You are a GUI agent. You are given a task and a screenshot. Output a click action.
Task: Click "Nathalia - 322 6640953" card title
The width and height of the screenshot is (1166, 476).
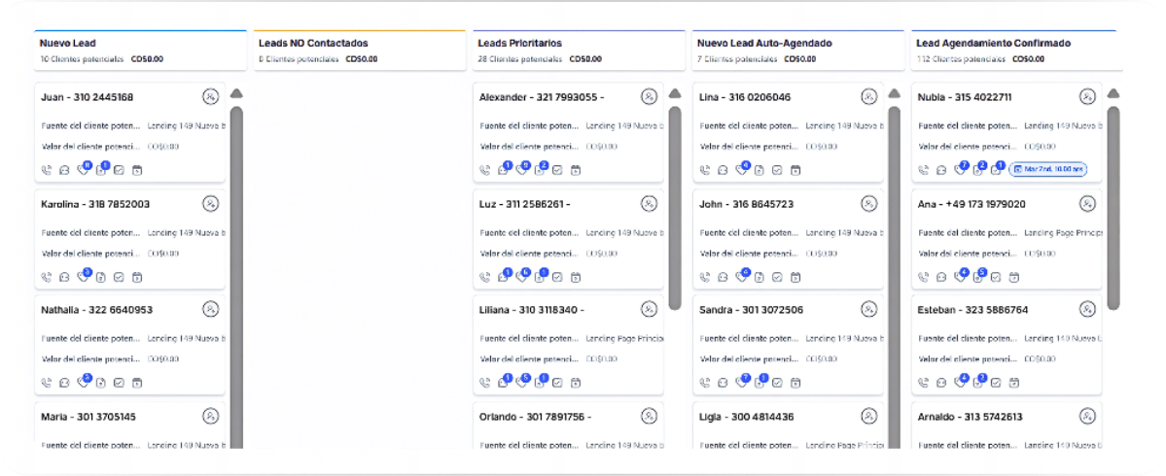pos(96,310)
